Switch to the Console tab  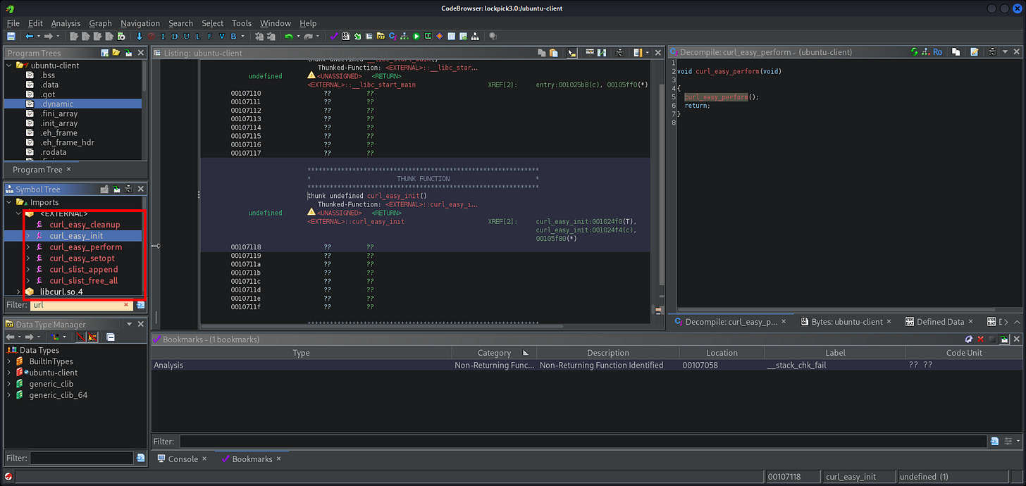(183, 459)
